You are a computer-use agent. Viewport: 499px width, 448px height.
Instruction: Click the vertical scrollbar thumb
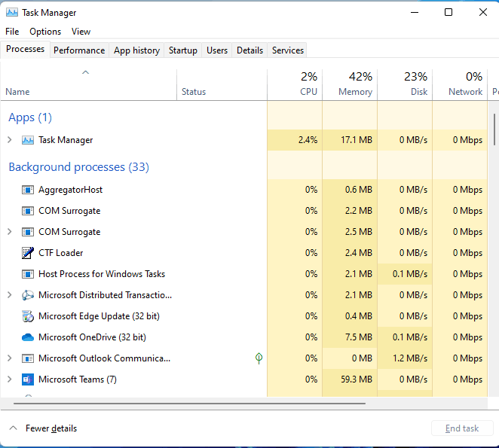494,130
